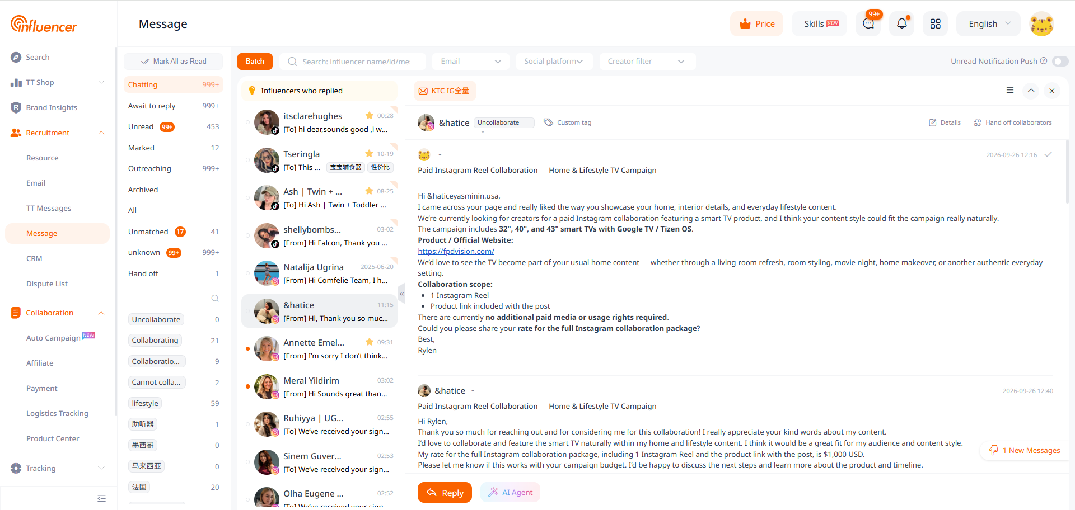
Task: Click the hamburger menu icon in conversation header
Action: (x=1010, y=90)
